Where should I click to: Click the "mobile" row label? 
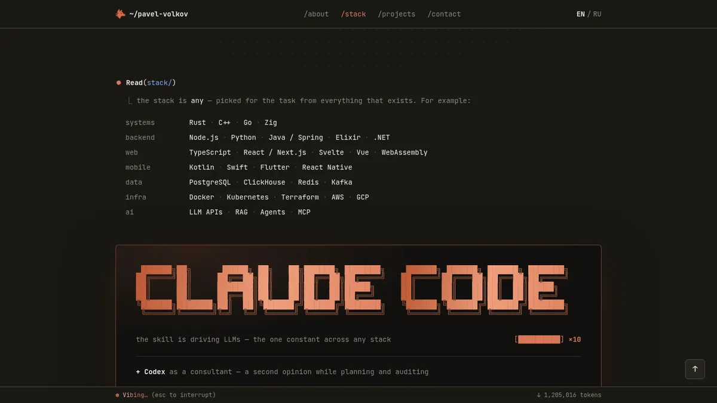[x=138, y=167]
